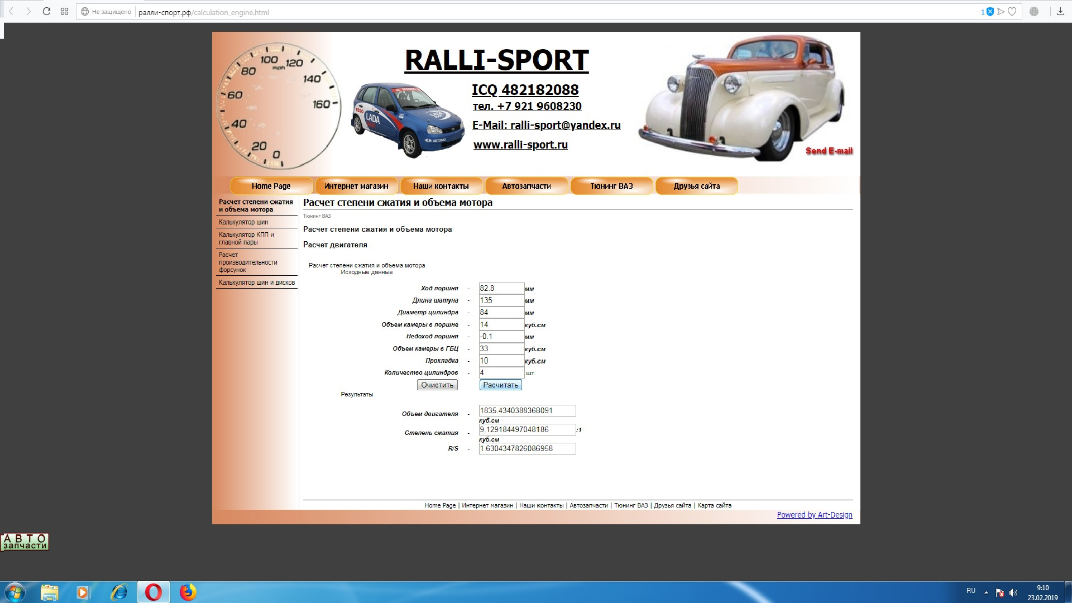Click the bookmark heart icon

point(1012,12)
